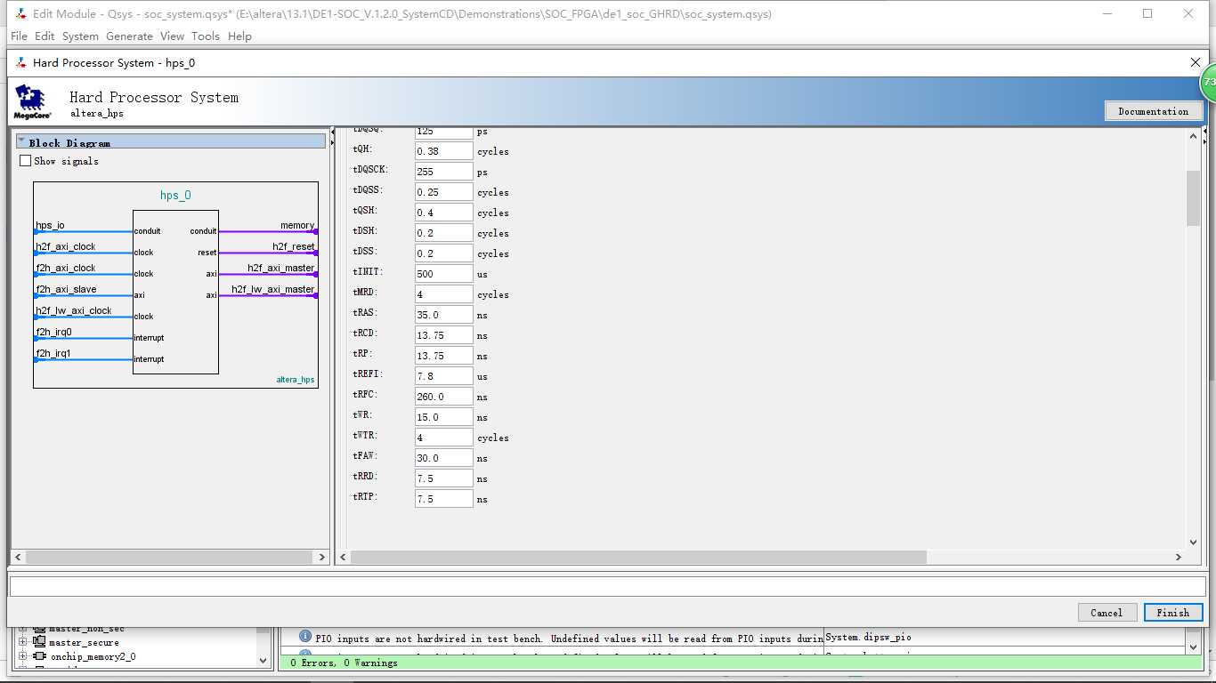
Task: Select the h2f_lw_axi_master port label
Action: pyautogui.click(x=273, y=289)
